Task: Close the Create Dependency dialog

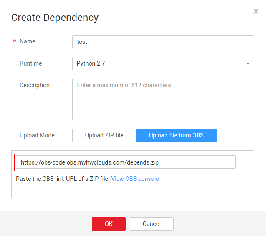Action: 256,11
